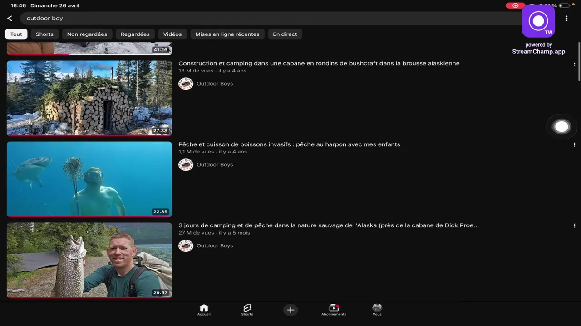Tap Outdoor Boys avatar under pêche au harpon video

[186, 165]
